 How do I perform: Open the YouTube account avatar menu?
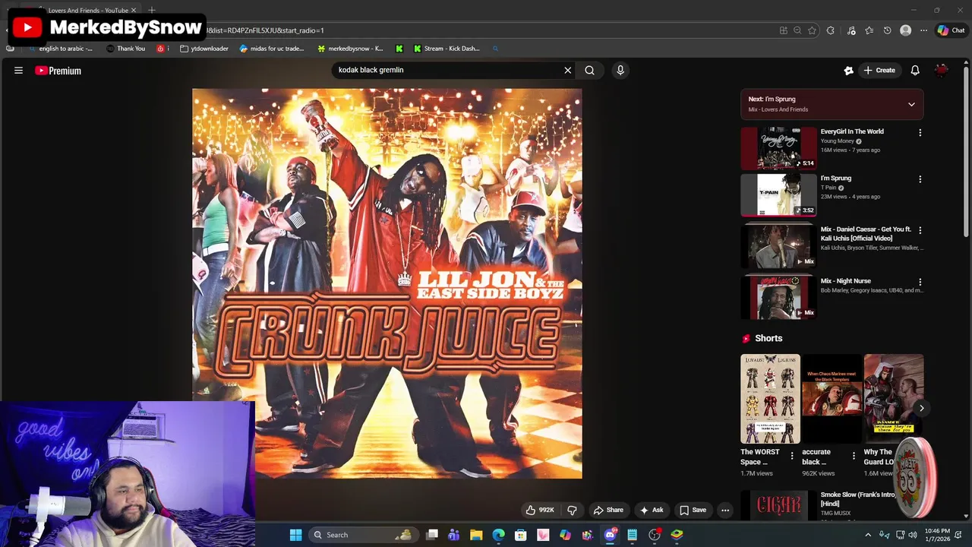coord(942,70)
